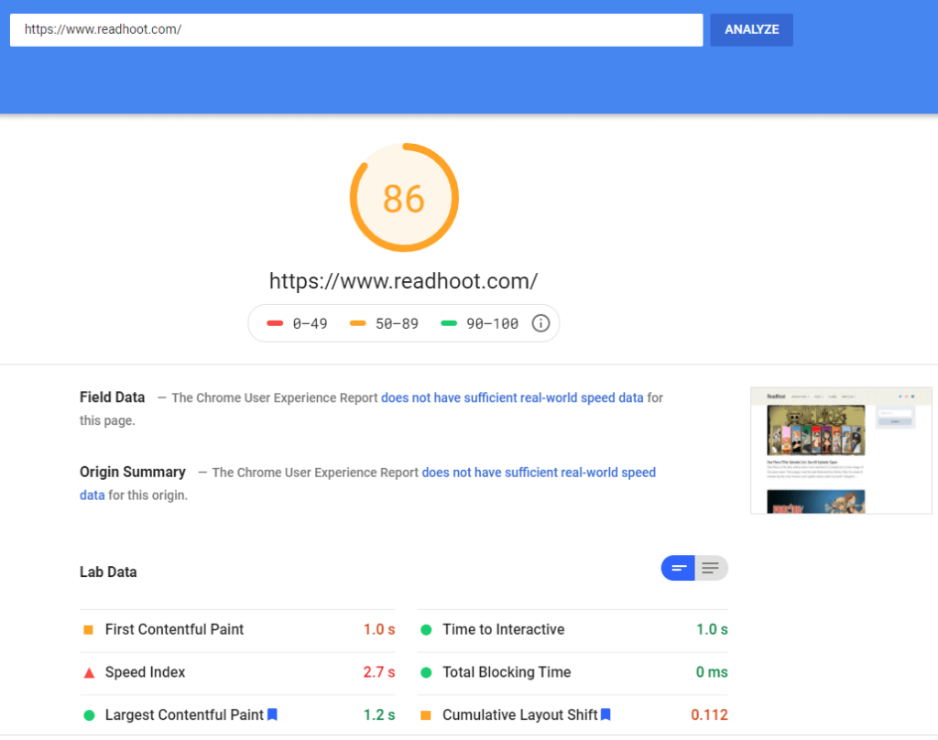
Task: Click the readhoot page screenshot thumbnail
Action: pos(841,451)
